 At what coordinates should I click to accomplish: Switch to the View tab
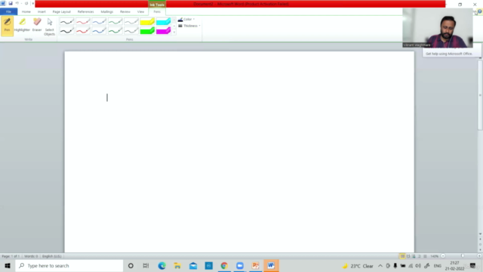[x=141, y=12]
